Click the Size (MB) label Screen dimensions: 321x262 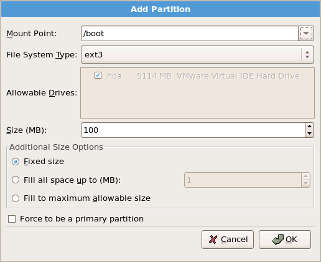[x=27, y=130]
